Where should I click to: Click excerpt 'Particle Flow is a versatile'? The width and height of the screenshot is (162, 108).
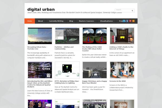(x=65, y=55)
